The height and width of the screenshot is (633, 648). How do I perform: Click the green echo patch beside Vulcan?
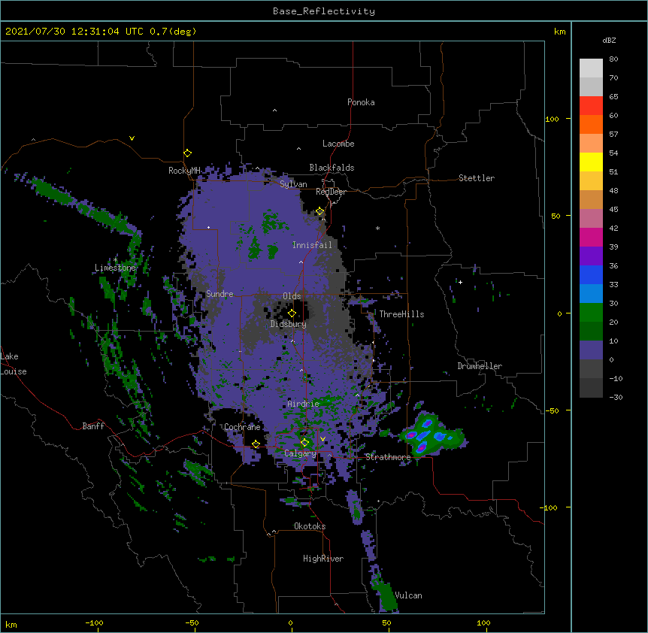[386, 595]
